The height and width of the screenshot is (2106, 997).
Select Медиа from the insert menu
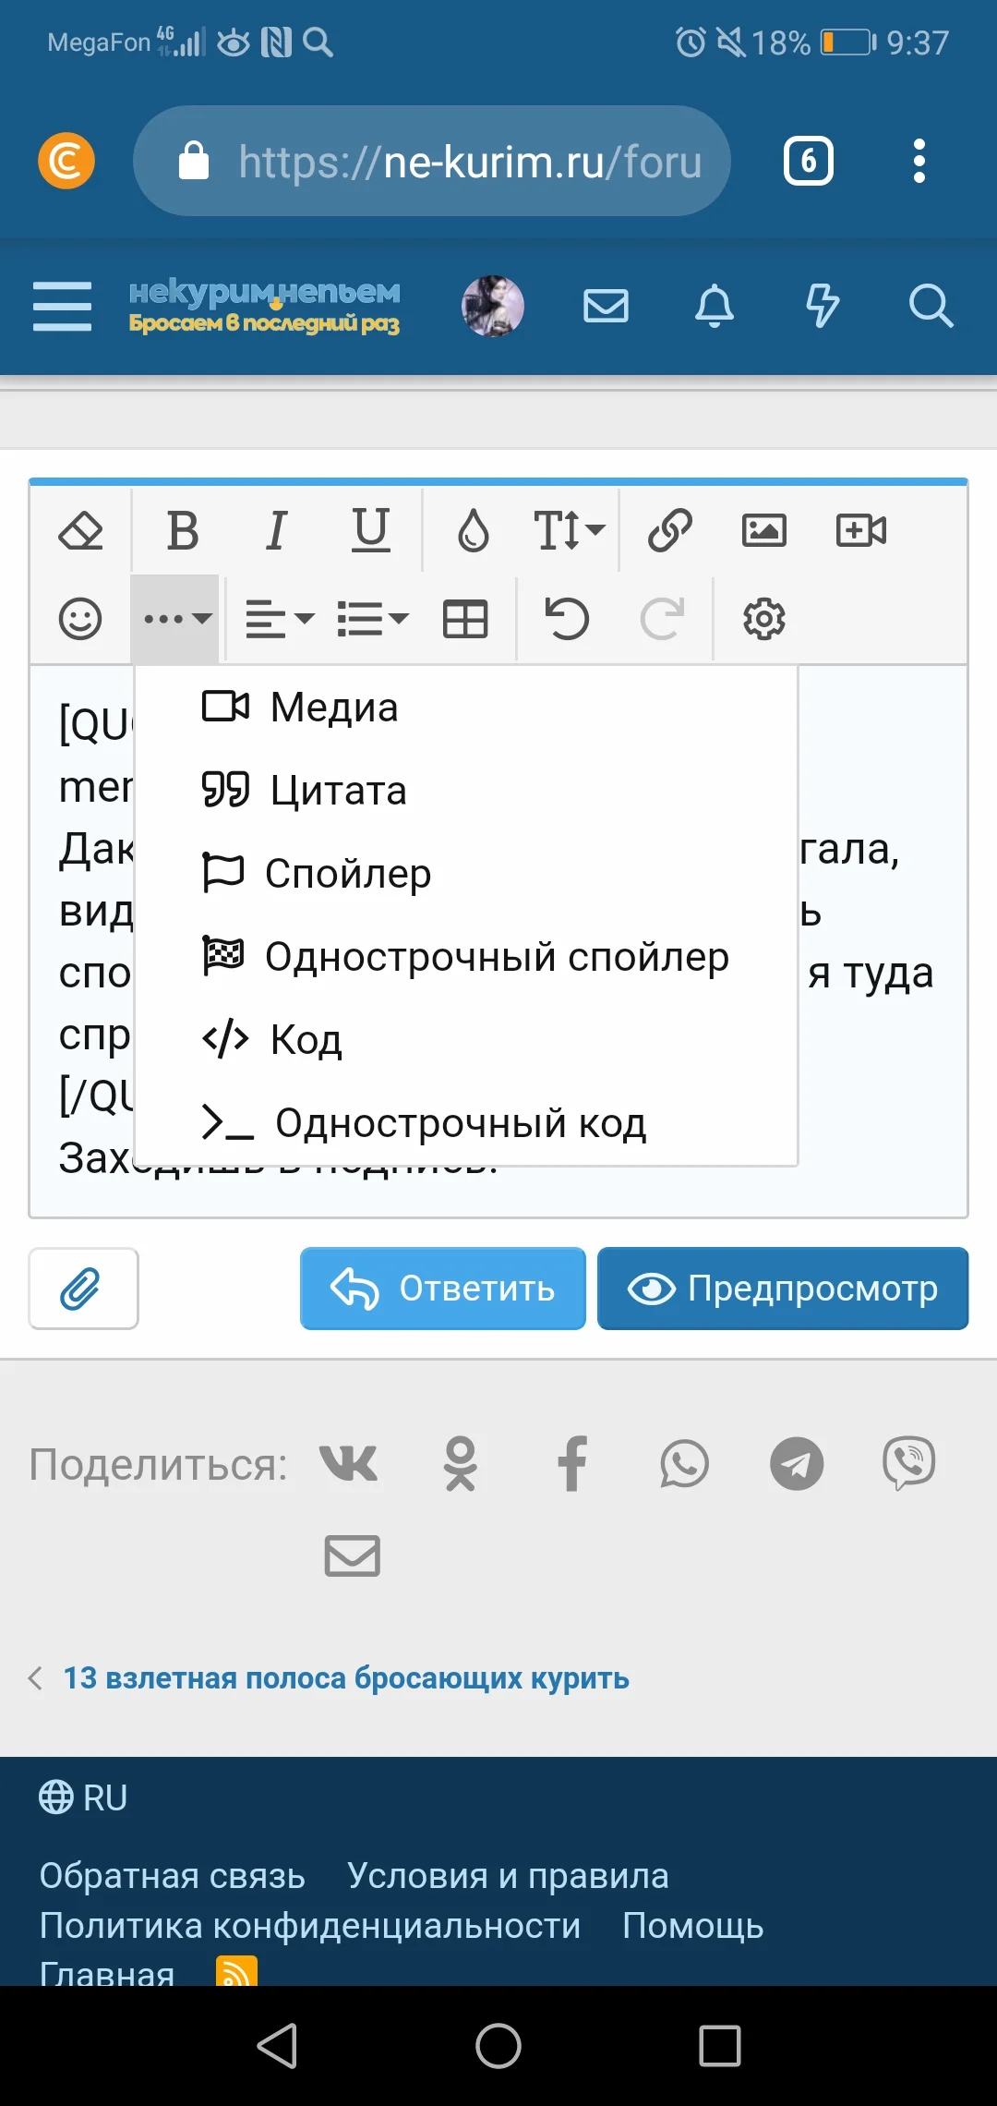466,708
